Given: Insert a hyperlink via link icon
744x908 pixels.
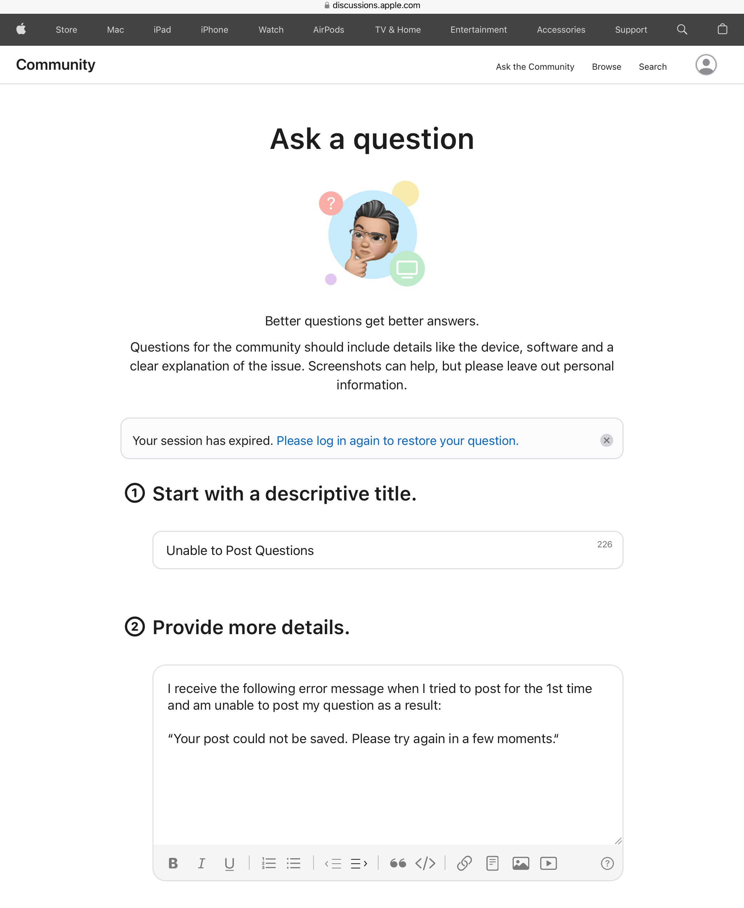Looking at the screenshot, I should (464, 863).
